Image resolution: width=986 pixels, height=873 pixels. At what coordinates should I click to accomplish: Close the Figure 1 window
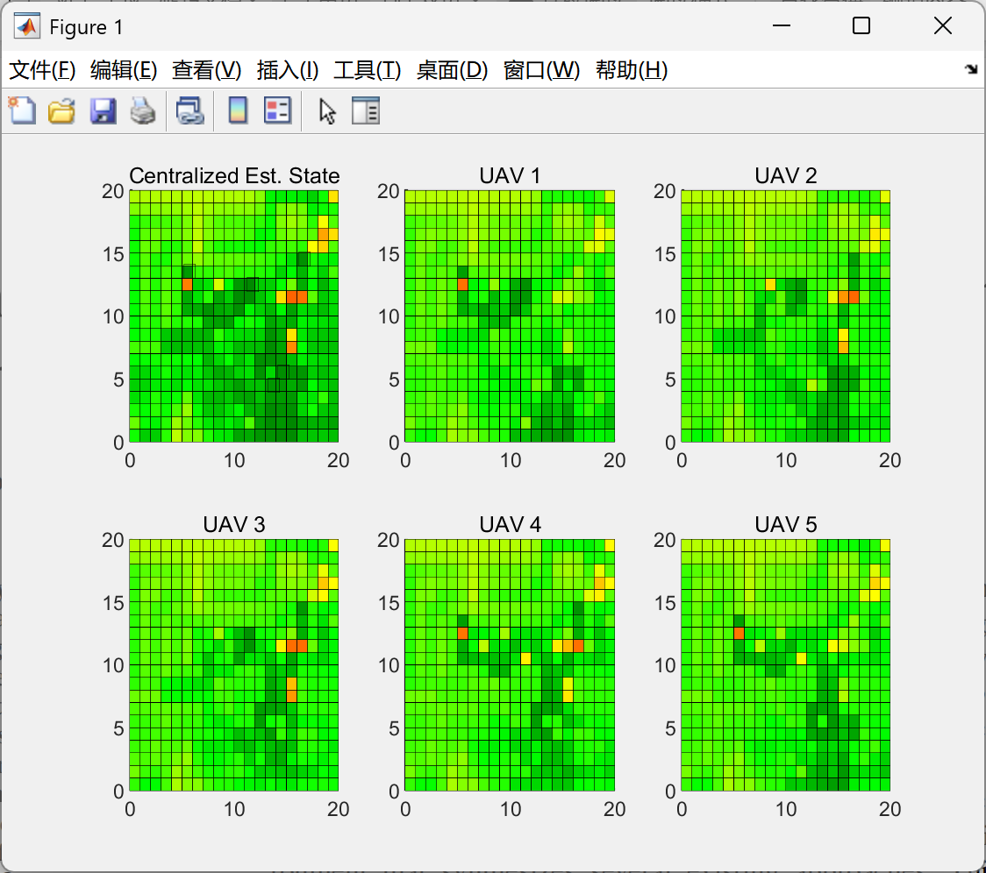943,25
